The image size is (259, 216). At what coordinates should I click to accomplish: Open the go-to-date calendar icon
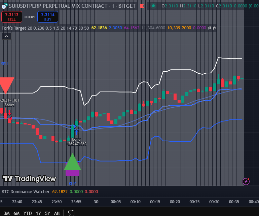[x=71, y=213]
